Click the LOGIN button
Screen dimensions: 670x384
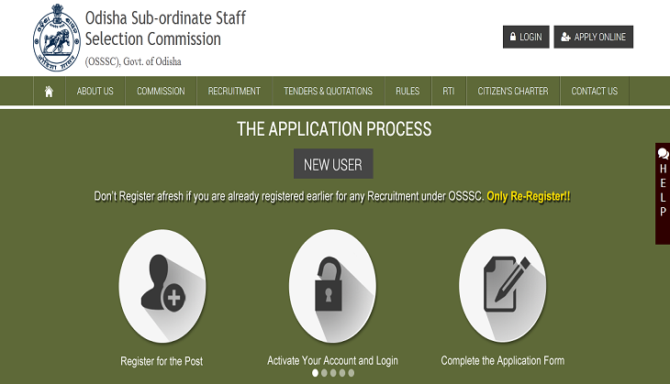[x=526, y=38]
